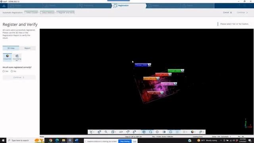This screenshot has width=254, height=143.
Task: Click the Windows Start button
Action: point(3,140)
